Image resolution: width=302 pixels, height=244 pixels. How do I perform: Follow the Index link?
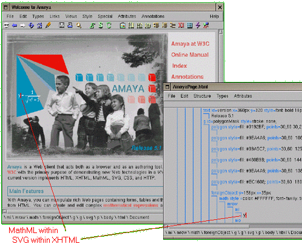tap(180, 66)
